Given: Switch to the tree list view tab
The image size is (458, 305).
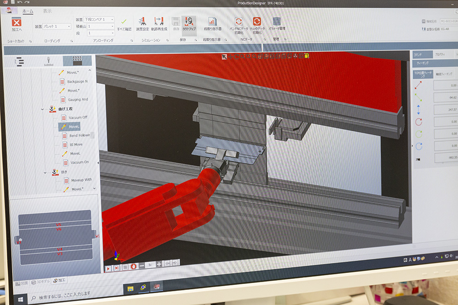Looking at the screenshot, I should tap(19, 62).
